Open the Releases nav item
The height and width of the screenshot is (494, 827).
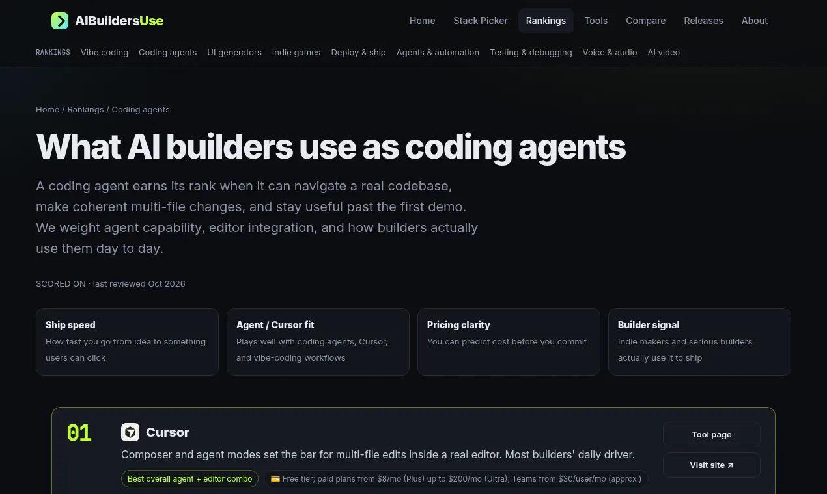[703, 21]
